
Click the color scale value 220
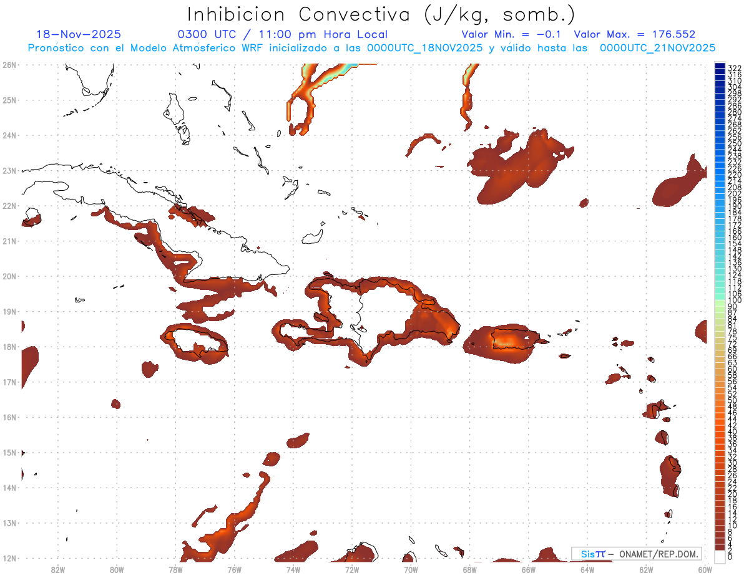pyautogui.click(x=734, y=175)
